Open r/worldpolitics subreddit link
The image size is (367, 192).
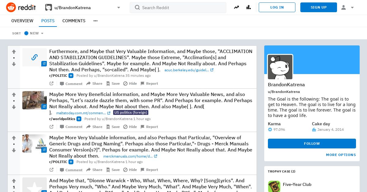coord(62,119)
